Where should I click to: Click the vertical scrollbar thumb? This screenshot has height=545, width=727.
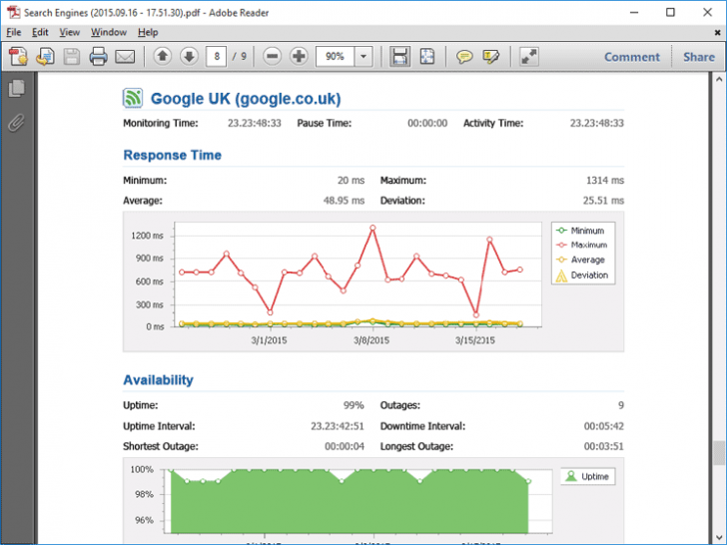[719, 453]
